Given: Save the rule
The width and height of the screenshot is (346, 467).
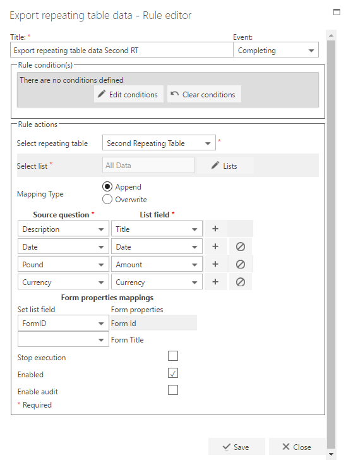Looking at the screenshot, I should 237,446.
